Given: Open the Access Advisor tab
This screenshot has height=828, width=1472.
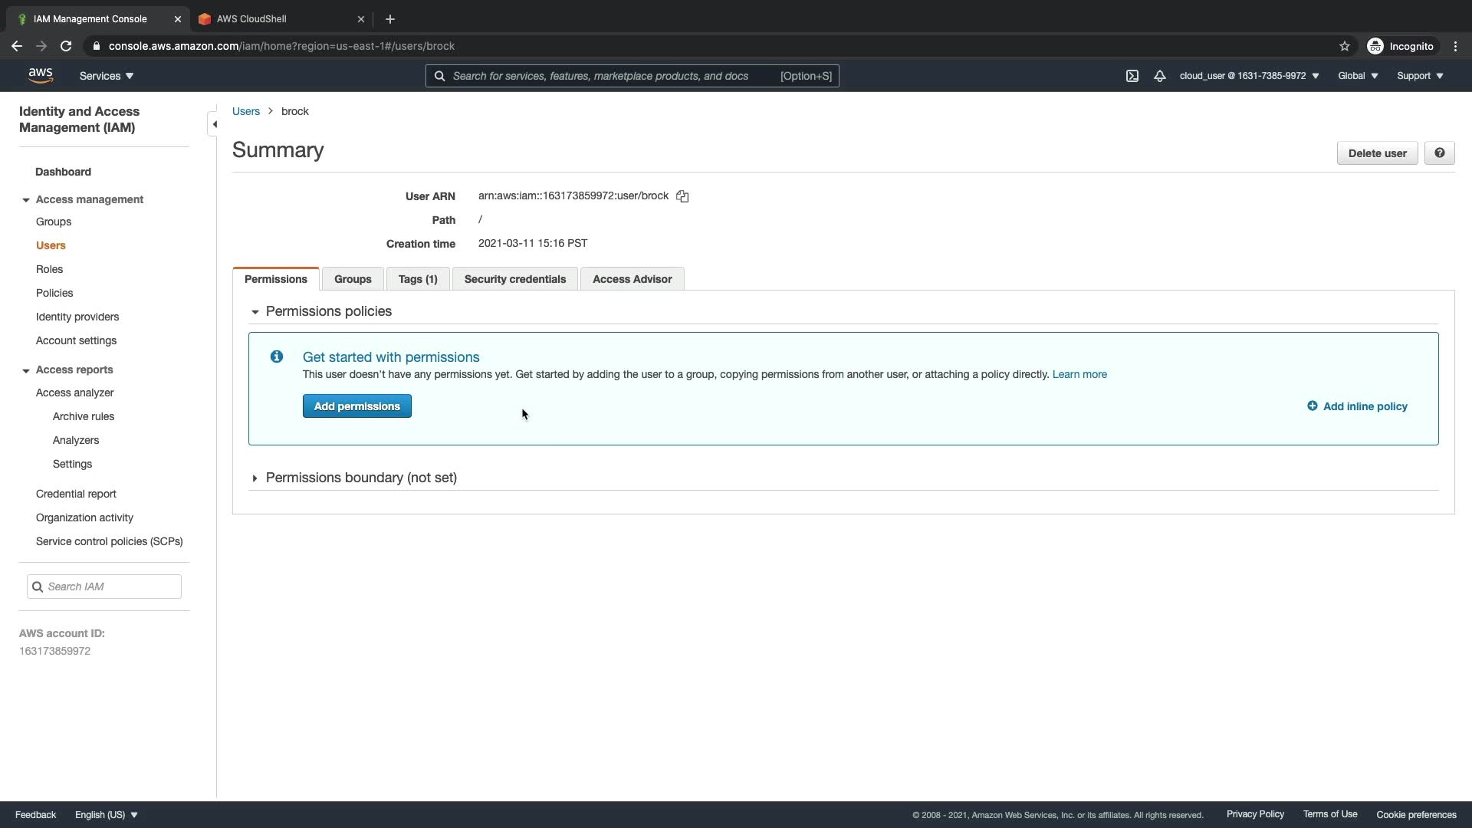Looking at the screenshot, I should 632,279.
